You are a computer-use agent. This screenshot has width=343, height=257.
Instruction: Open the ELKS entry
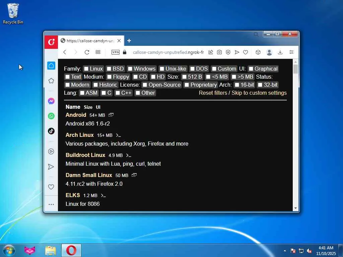coord(73,195)
